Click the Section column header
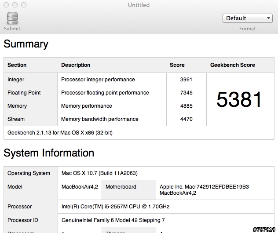The width and height of the screenshot is (278, 233). coord(17,65)
